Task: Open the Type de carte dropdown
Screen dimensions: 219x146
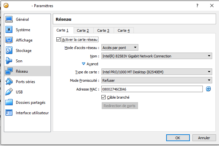Action: (x=156, y=72)
